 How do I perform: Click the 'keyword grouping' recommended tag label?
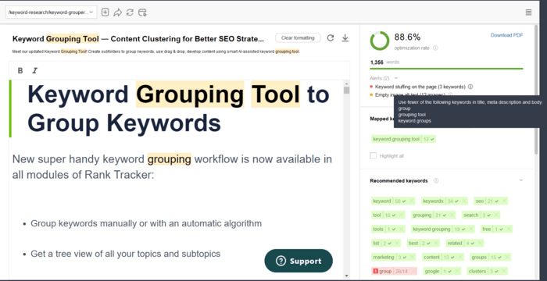point(431,229)
